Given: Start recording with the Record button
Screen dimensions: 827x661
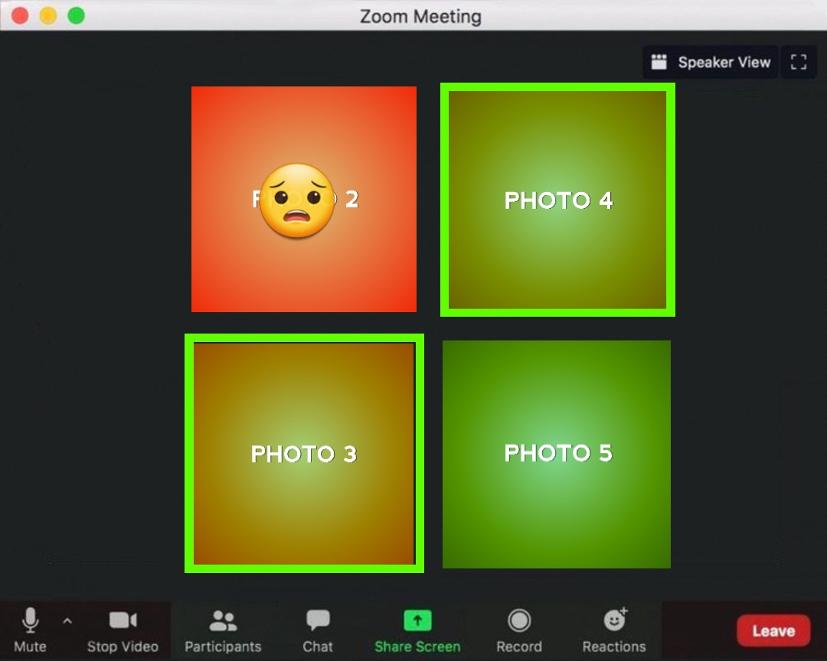Looking at the screenshot, I should click(519, 620).
